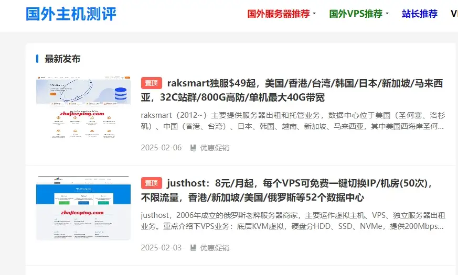Image resolution: width=458 pixels, height=275 pixels.
Task: Click the justhost article summary text
Action: pos(293,221)
